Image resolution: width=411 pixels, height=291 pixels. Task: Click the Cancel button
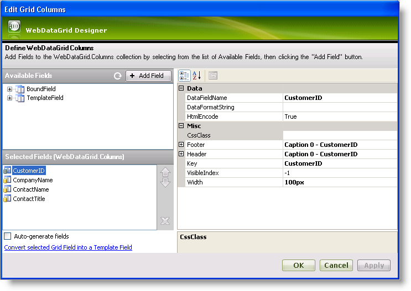pos(336,266)
